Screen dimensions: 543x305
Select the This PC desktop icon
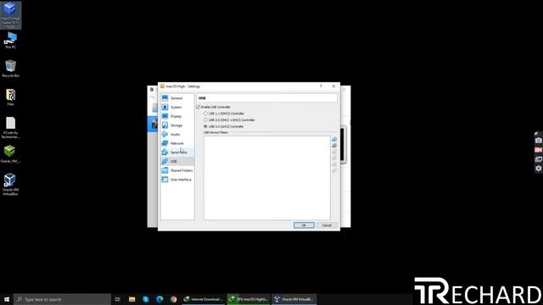click(x=11, y=40)
